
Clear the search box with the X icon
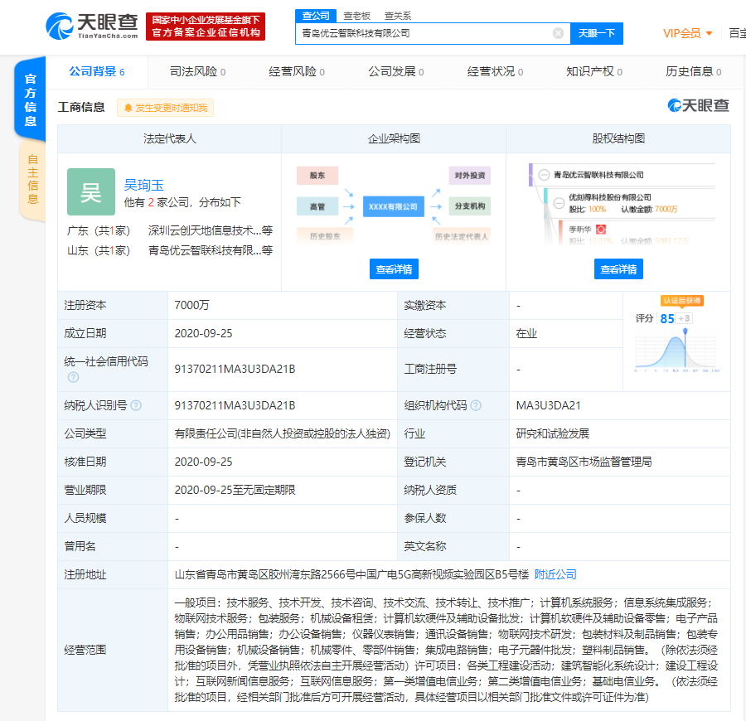(x=558, y=33)
